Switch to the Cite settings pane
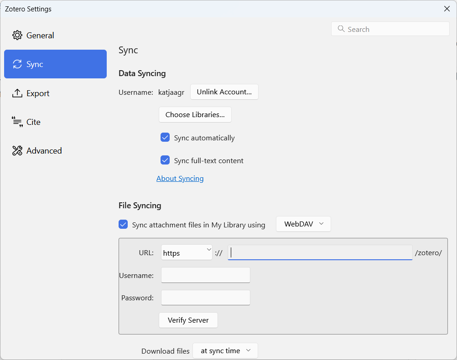 pos(55,122)
